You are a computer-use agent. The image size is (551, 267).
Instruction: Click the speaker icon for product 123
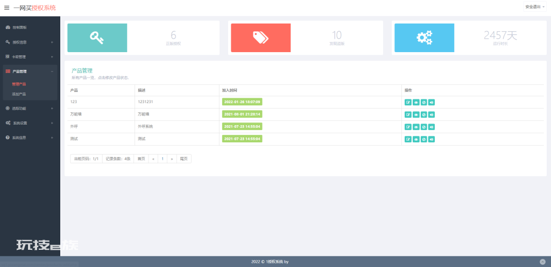(432, 103)
